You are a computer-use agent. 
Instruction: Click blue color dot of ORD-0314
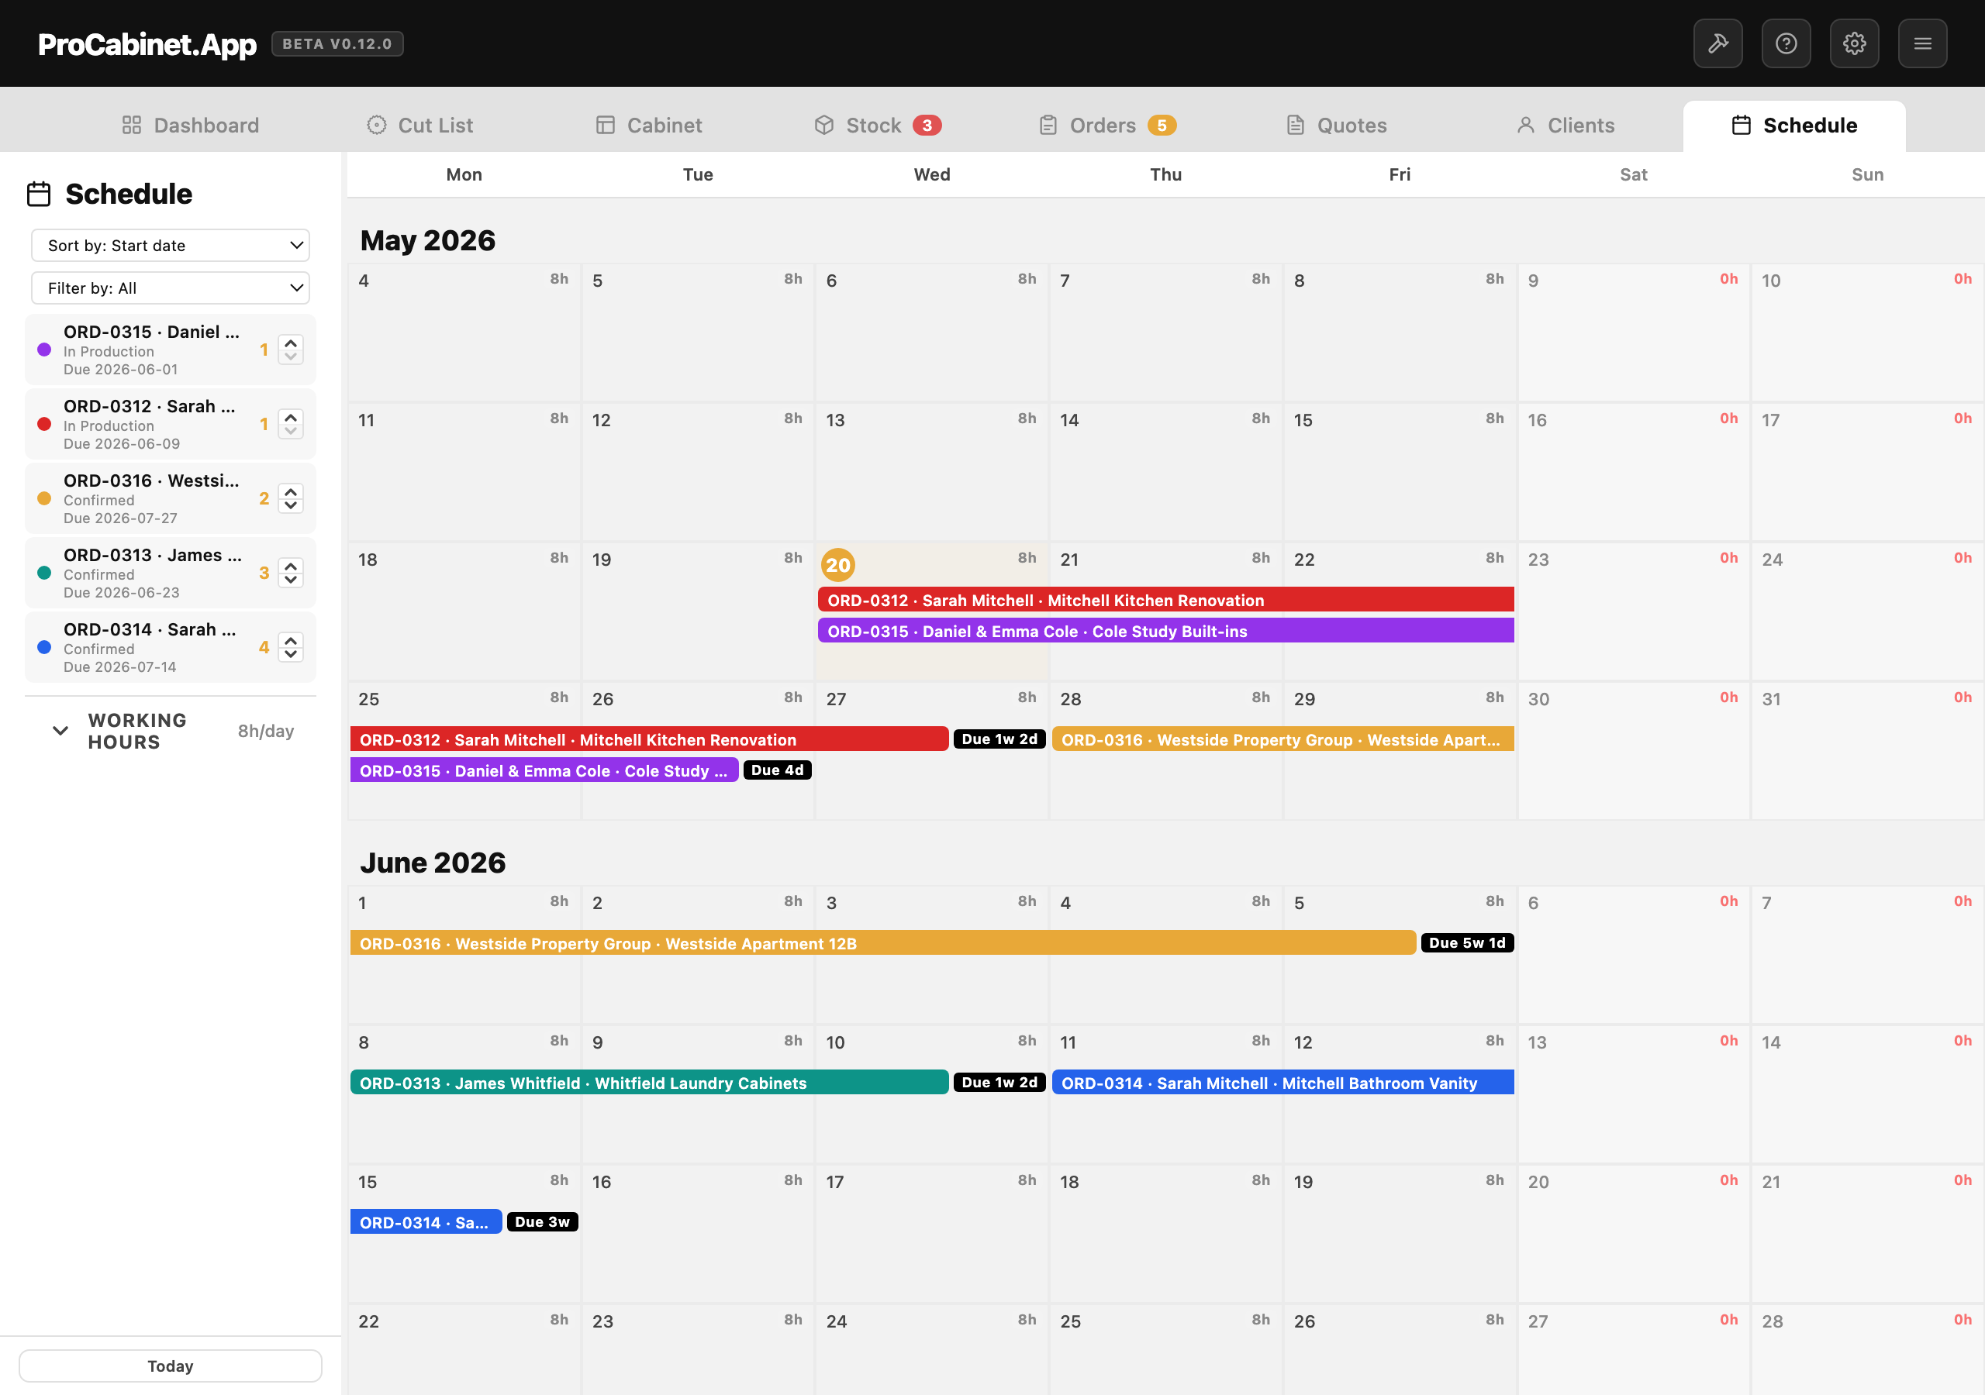[44, 647]
